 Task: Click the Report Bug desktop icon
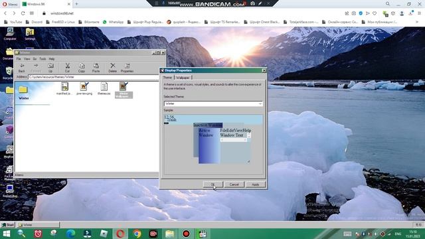10,191
